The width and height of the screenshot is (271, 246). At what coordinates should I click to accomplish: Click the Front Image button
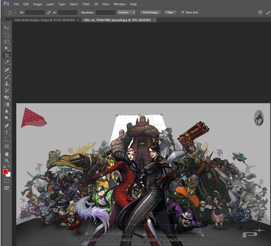coord(150,12)
